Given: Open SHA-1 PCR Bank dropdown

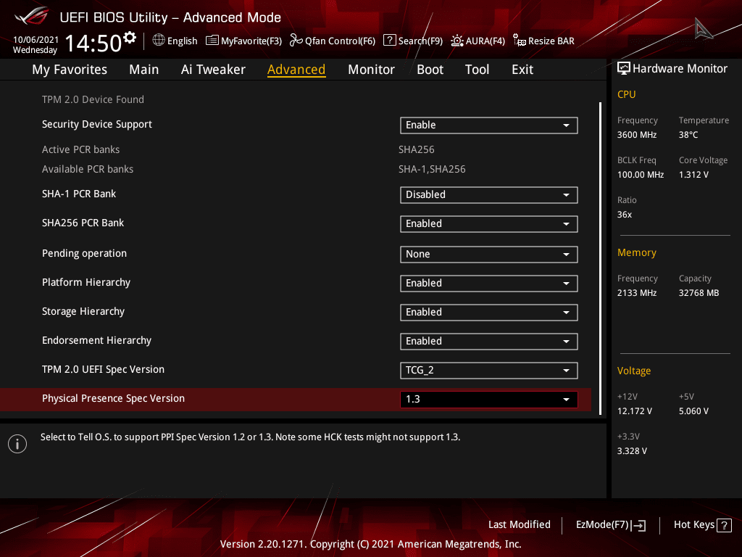Looking at the screenshot, I should coord(489,194).
